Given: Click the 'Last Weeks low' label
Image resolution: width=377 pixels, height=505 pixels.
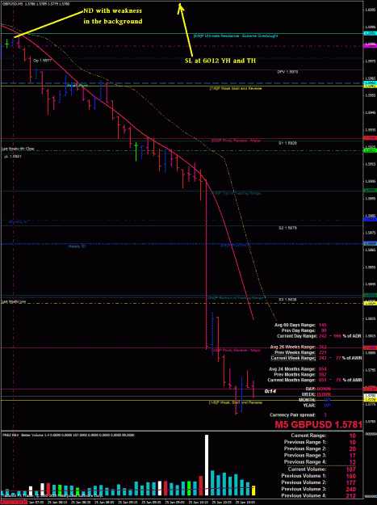Looking at the screenshot, I should point(14,301).
